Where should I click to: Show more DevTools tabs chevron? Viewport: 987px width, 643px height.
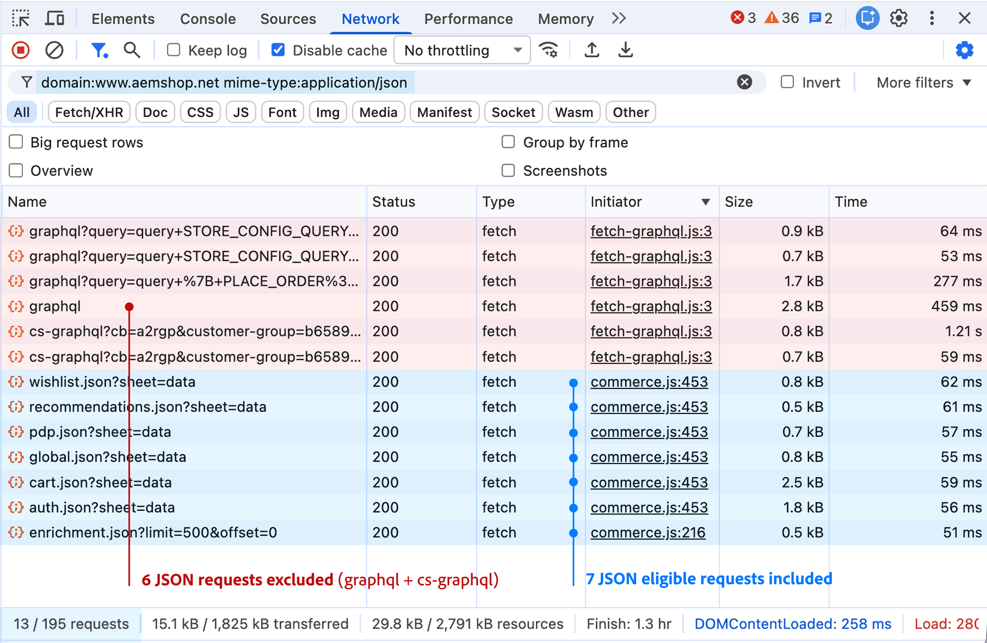(618, 18)
